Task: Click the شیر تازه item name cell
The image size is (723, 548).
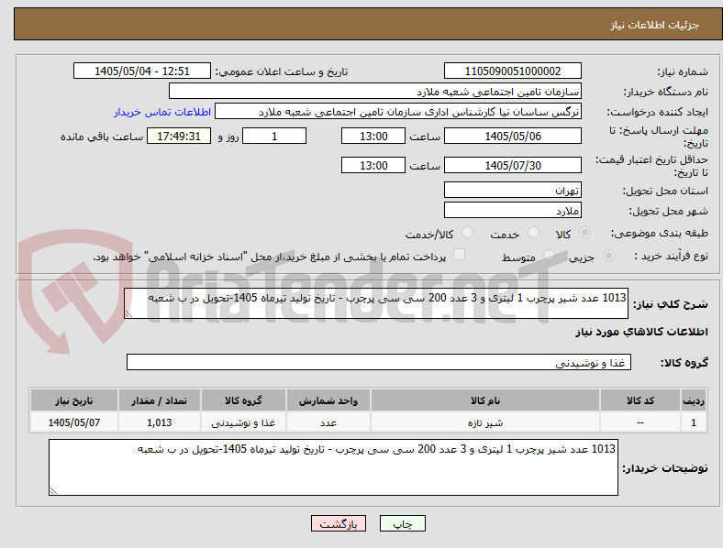Action: click(485, 422)
